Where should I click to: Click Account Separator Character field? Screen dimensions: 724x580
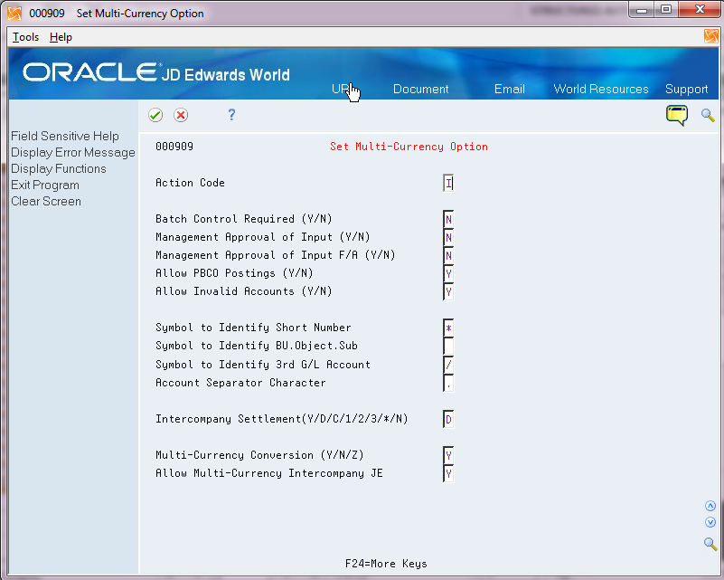click(x=448, y=383)
